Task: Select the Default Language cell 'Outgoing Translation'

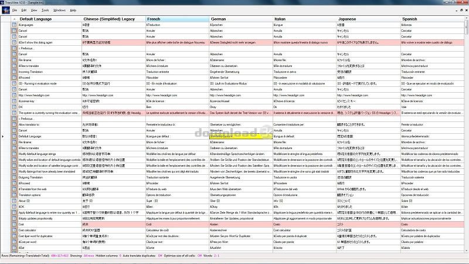Action: point(49,177)
